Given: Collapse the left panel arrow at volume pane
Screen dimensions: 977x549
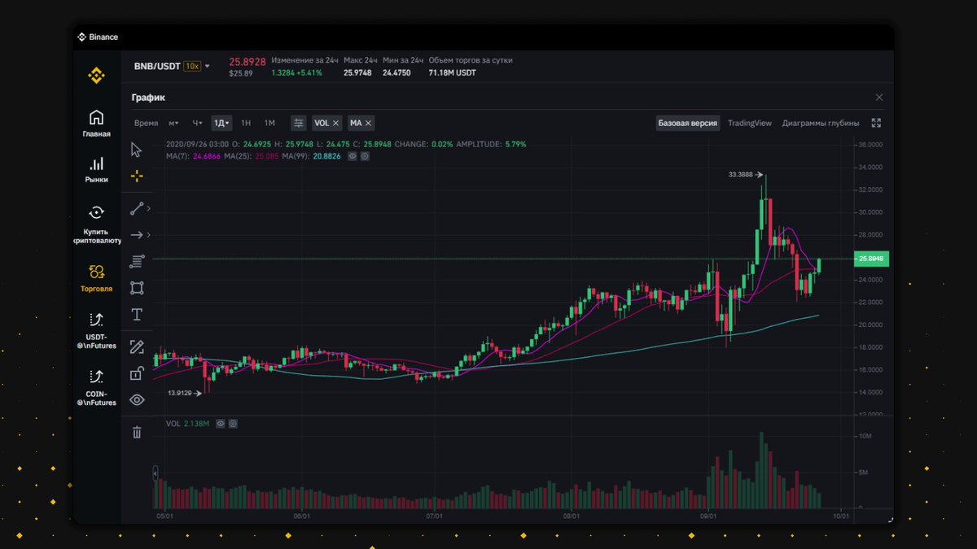Looking at the screenshot, I should tap(155, 473).
